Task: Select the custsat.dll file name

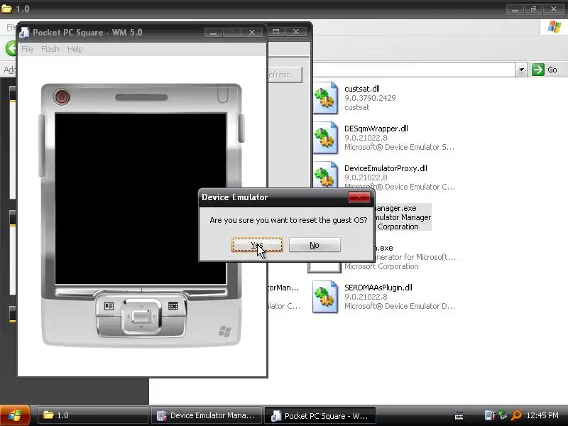Action: [x=362, y=89]
